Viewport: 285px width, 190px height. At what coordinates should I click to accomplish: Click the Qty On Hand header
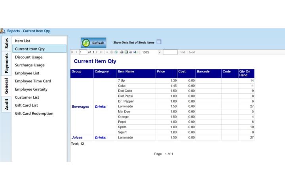tap(246, 74)
